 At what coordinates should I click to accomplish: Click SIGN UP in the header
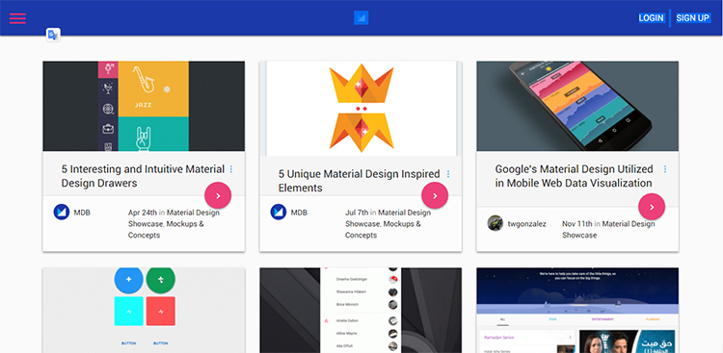coord(692,18)
